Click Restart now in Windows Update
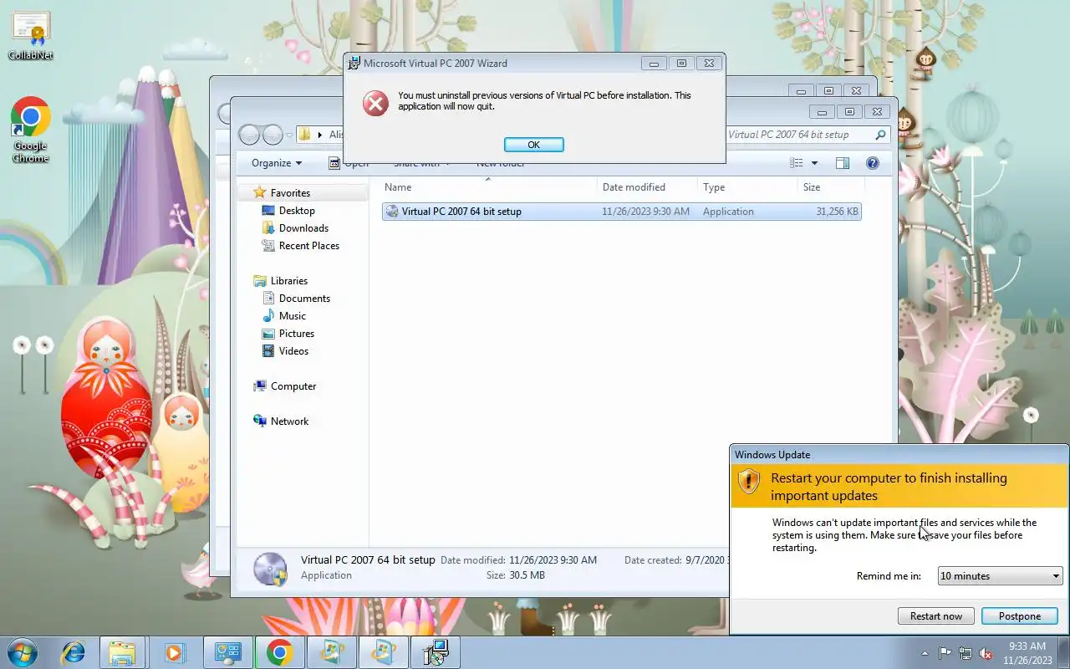 tap(935, 616)
